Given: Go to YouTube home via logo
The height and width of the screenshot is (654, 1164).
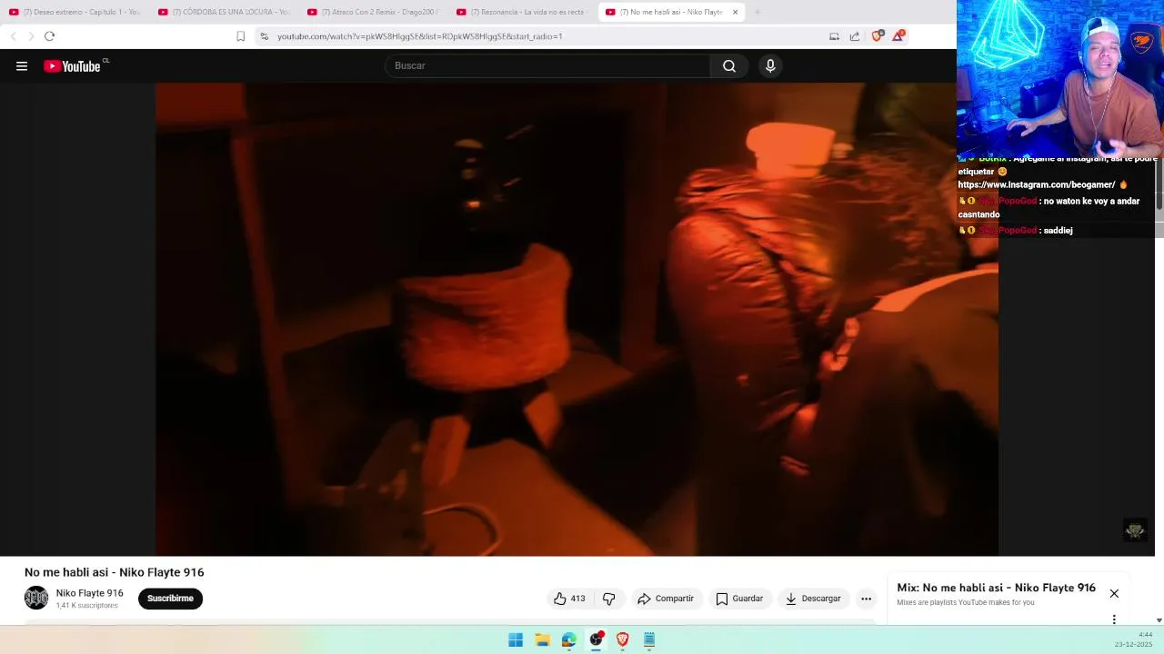Looking at the screenshot, I should [72, 65].
